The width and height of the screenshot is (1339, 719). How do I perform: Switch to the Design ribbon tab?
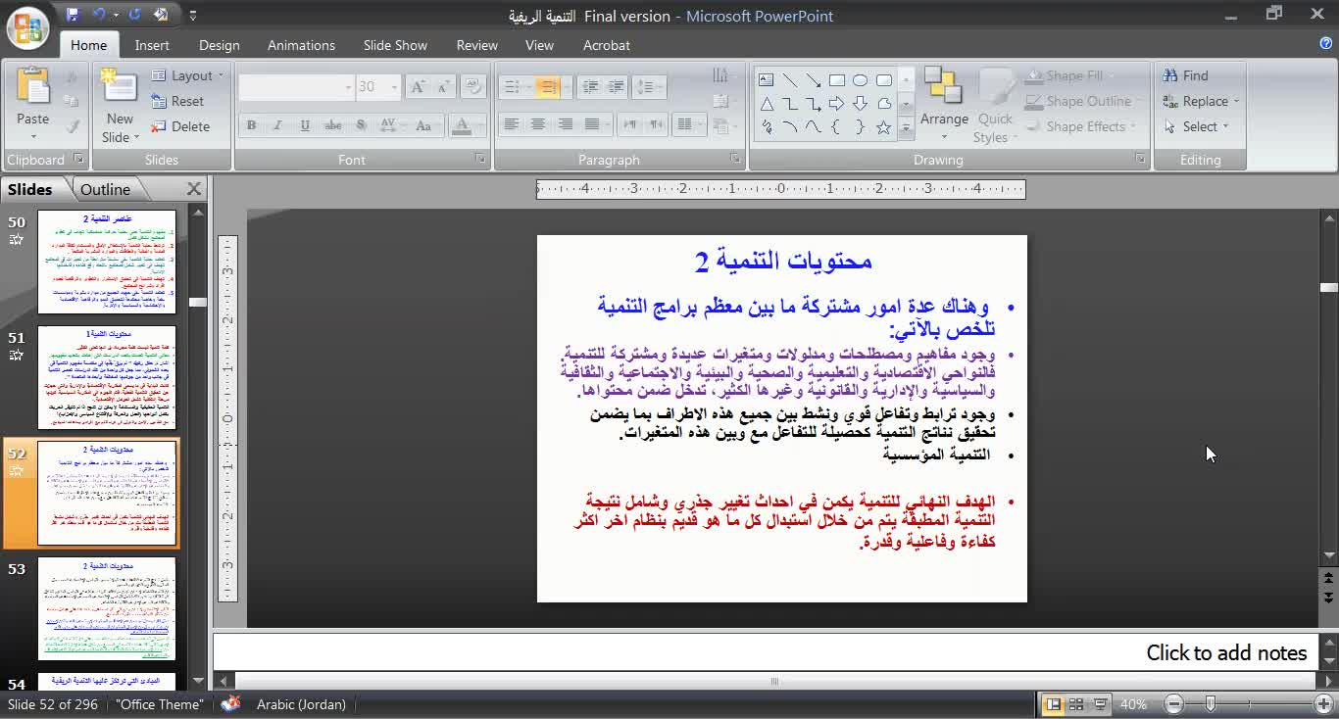coord(219,45)
